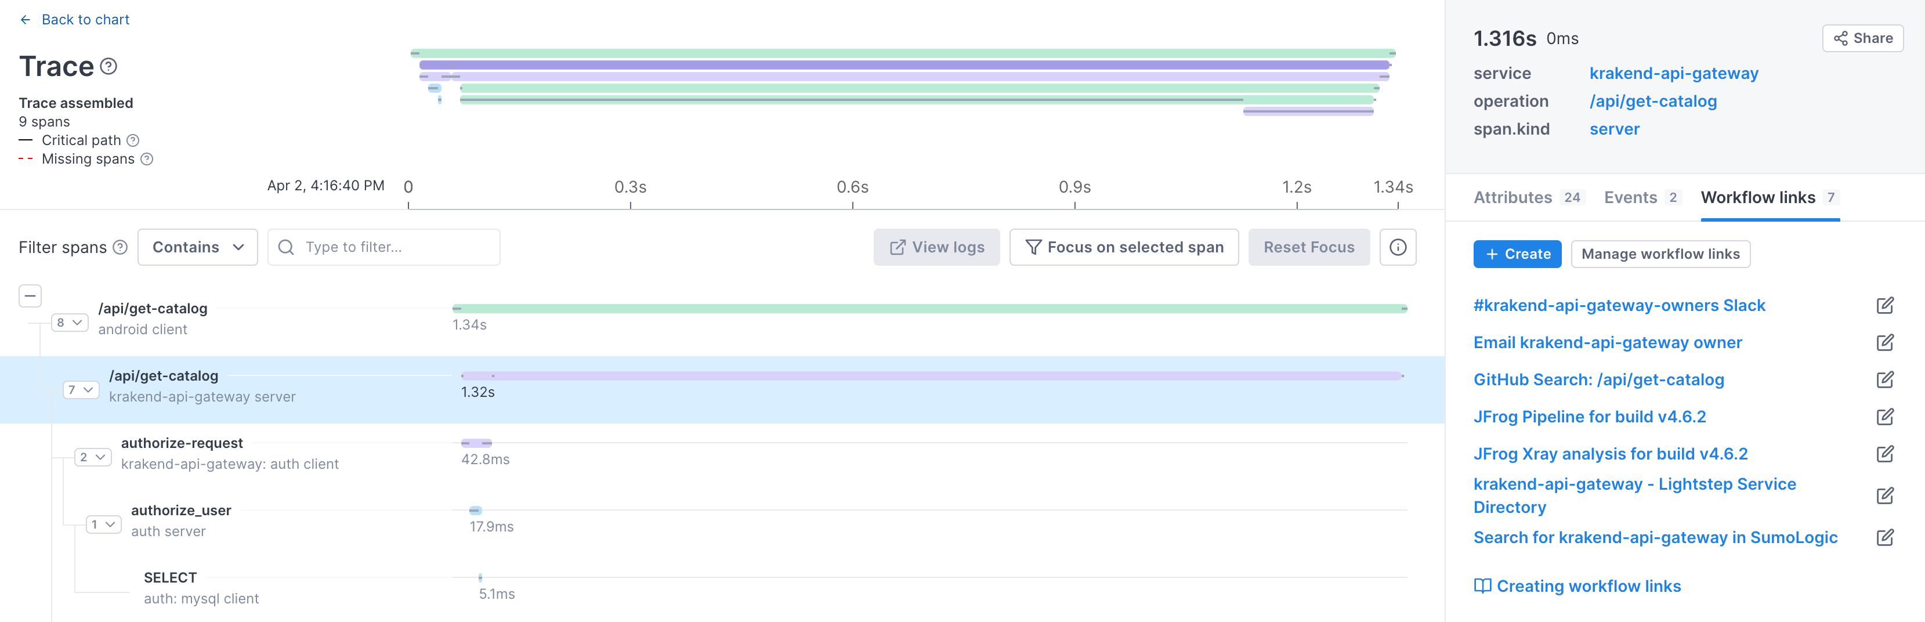Collapse the 7 child spans of krakend-api-gateway server
Image resolution: width=1925 pixels, height=622 pixels.
[81, 390]
